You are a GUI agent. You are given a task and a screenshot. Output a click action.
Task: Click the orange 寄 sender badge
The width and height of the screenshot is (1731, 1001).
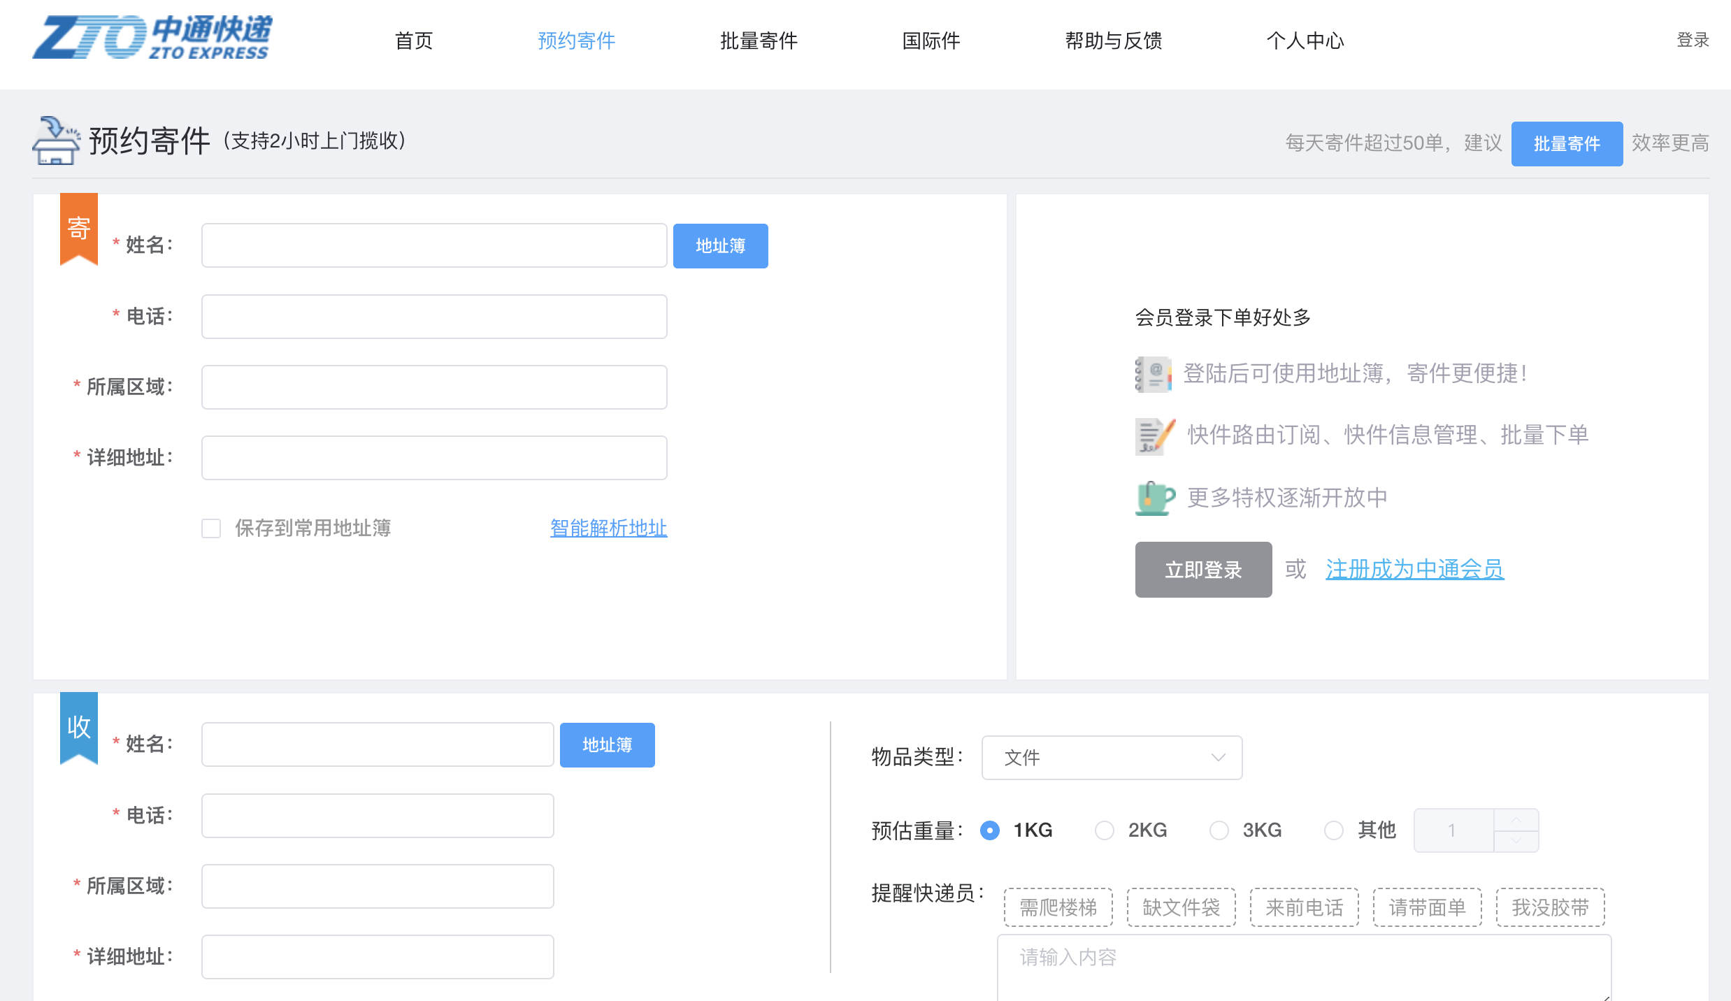coord(79,229)
